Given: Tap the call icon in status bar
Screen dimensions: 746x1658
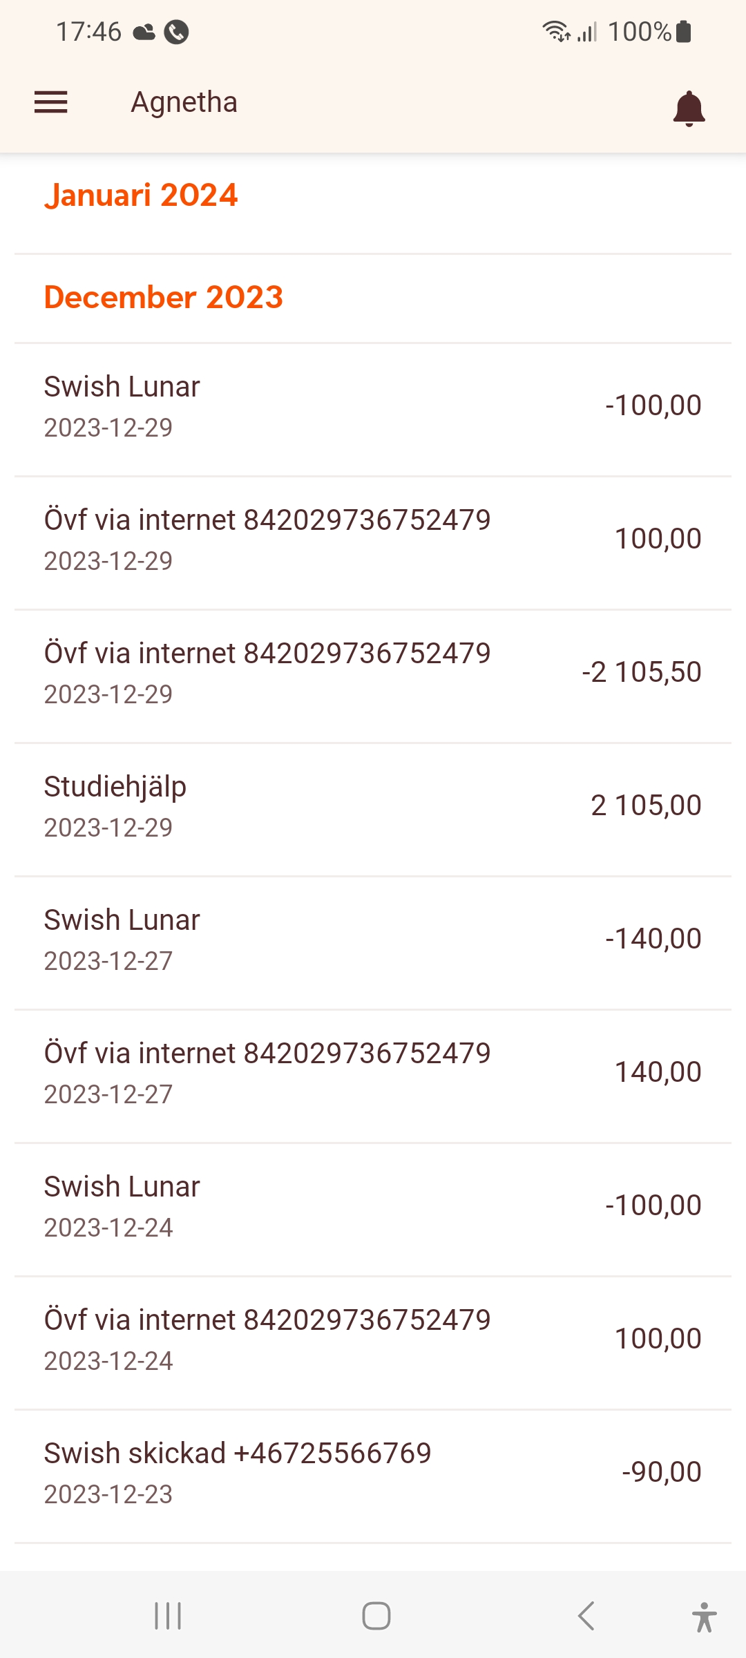Looking at the screenshot, I should pyautogui.click(x=177, y=32).
